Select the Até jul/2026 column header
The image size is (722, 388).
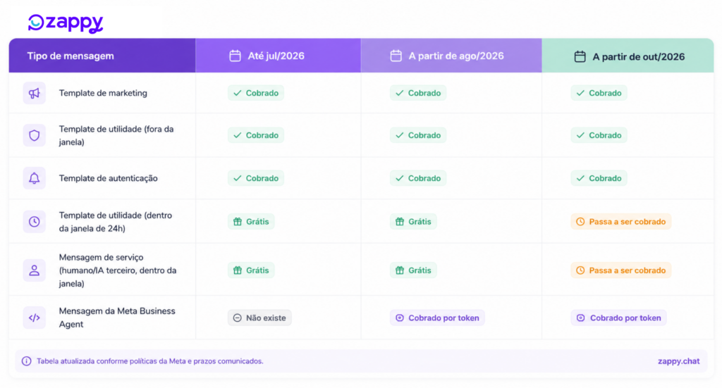tap(278, 56)
